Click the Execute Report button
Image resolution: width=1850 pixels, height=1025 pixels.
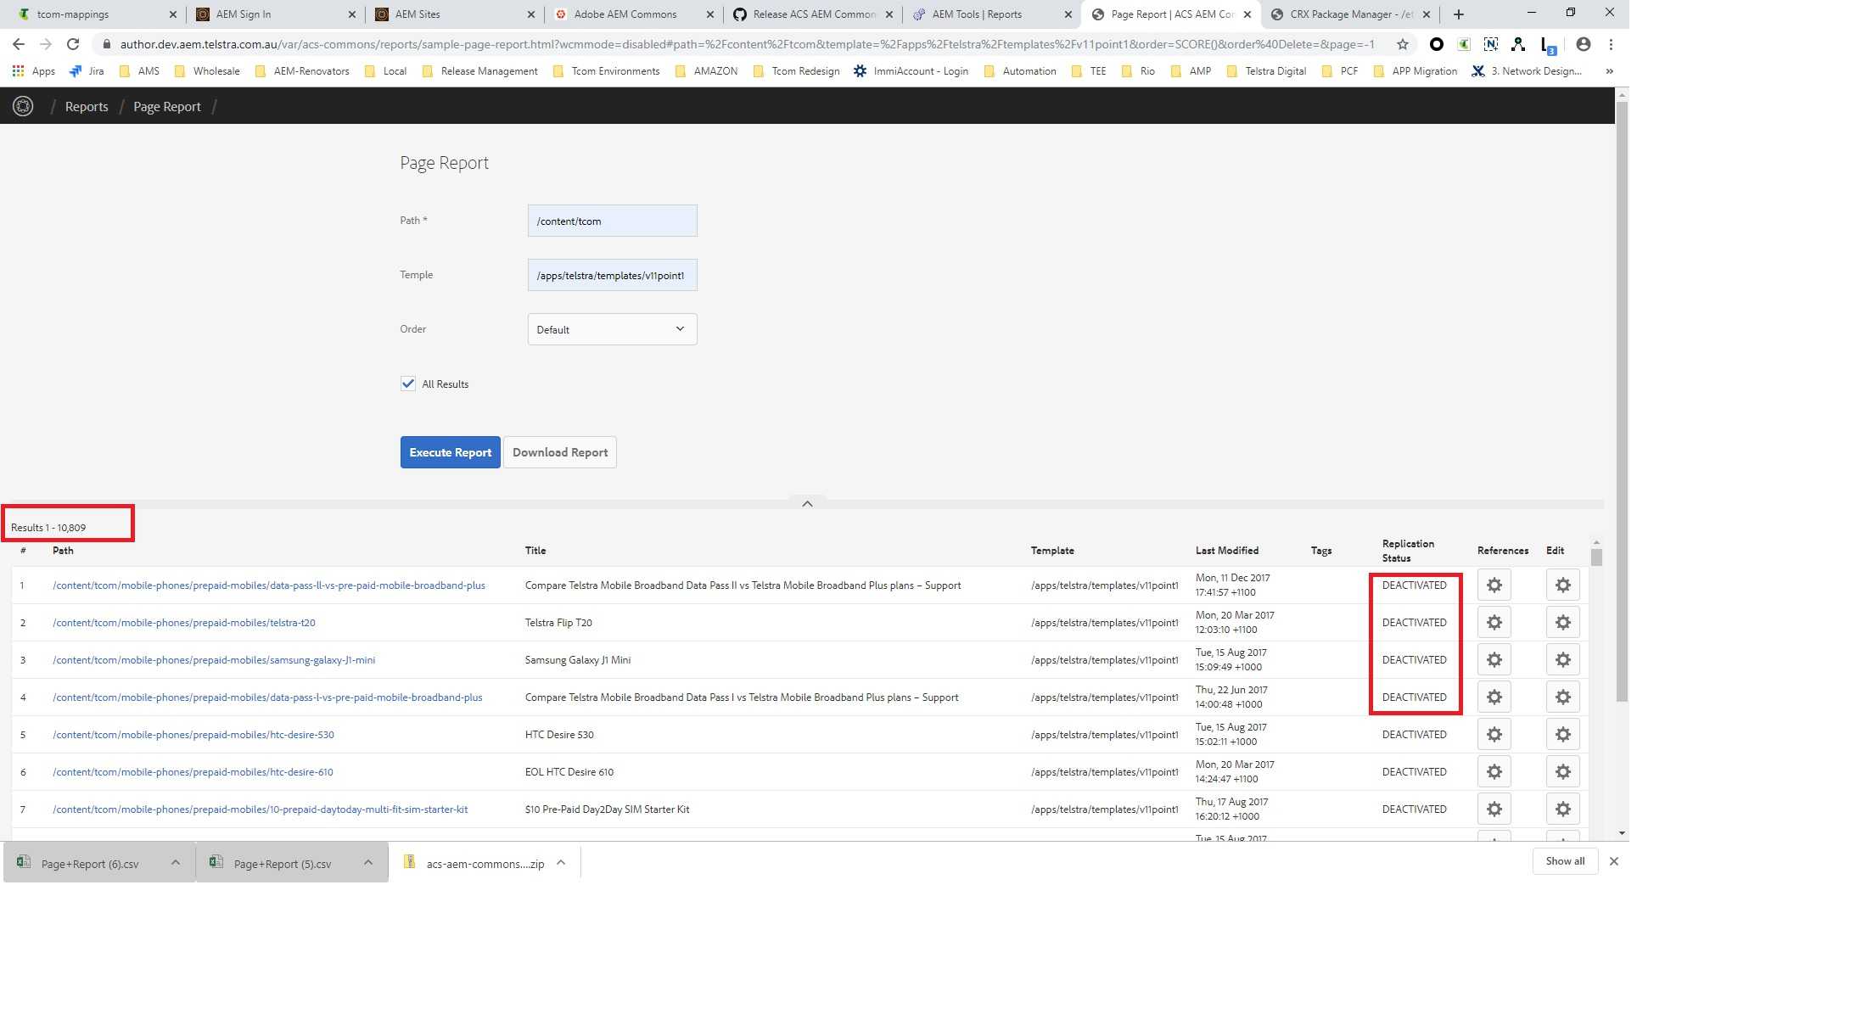(x=449, y=452)
